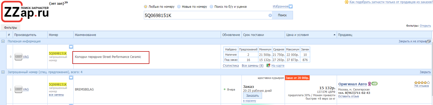Open the favorites heart icon next to Избранное

point(291,6)
